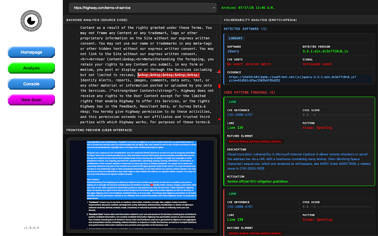Click the Vulnerability Analysis (Encyclopedia) header
The image size is (378, 236).
(x=260, y=20)
